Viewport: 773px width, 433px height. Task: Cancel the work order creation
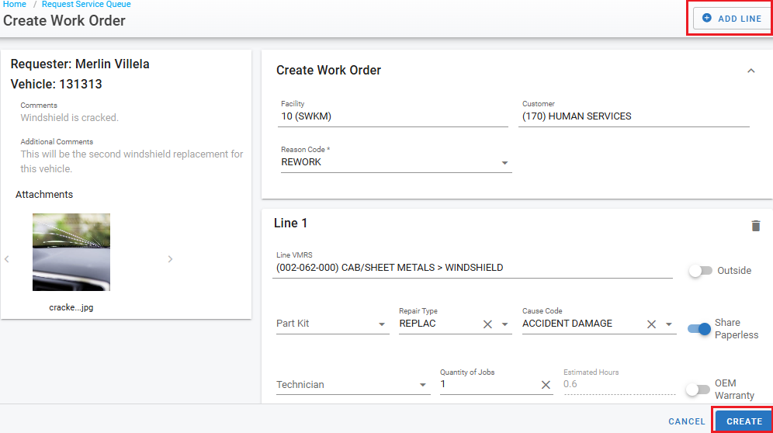click(x=686, y=421)
